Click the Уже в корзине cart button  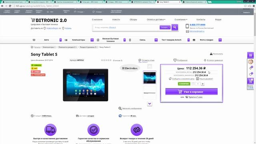pyautogui.click(x=191, y=92)
